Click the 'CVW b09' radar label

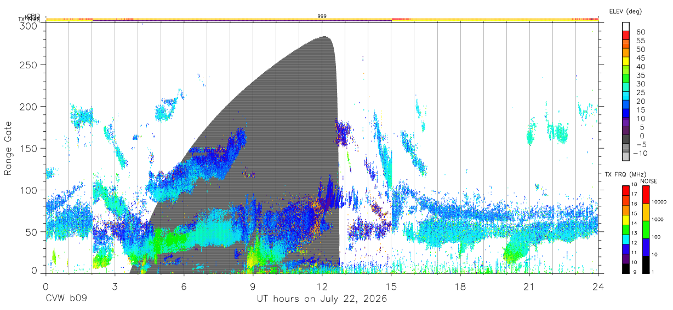(66, 299)
